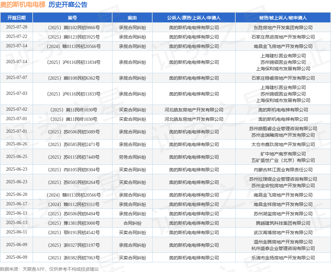Click defendant 矿中地产南京有限公司
This screenshot has height=272, width=331.
(283, 154)
